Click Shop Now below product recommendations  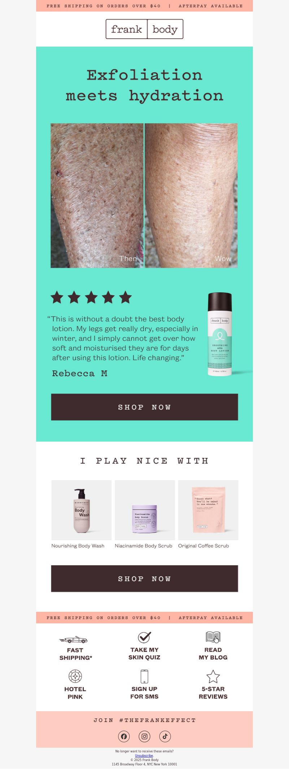coord(144,579)
